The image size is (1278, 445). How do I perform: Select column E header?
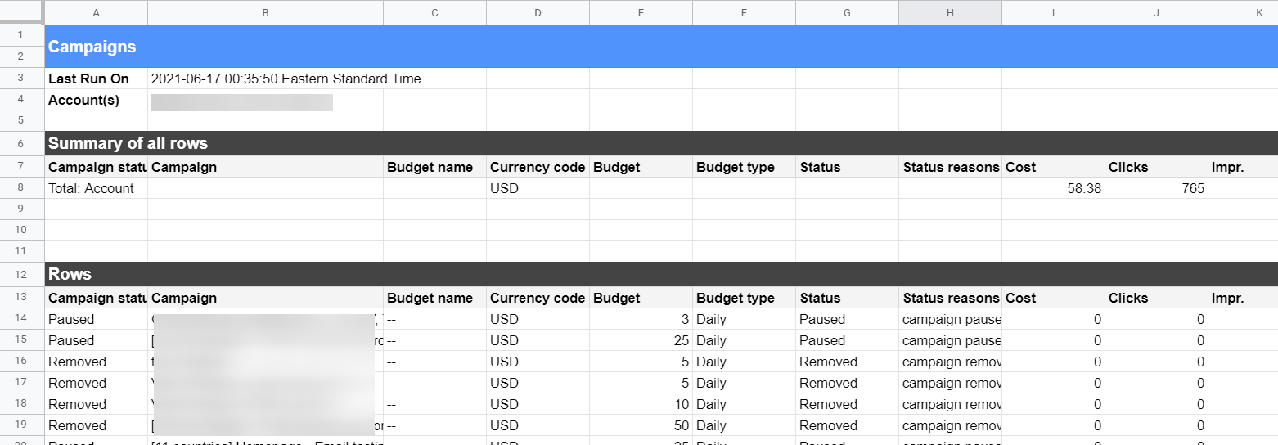coord(641,12)
